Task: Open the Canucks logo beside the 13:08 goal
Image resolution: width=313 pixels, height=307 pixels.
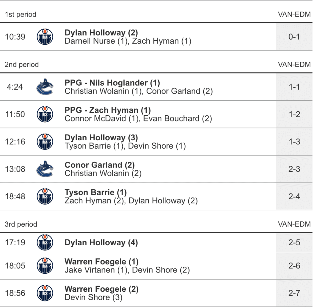Action: [x=45, y=169]
